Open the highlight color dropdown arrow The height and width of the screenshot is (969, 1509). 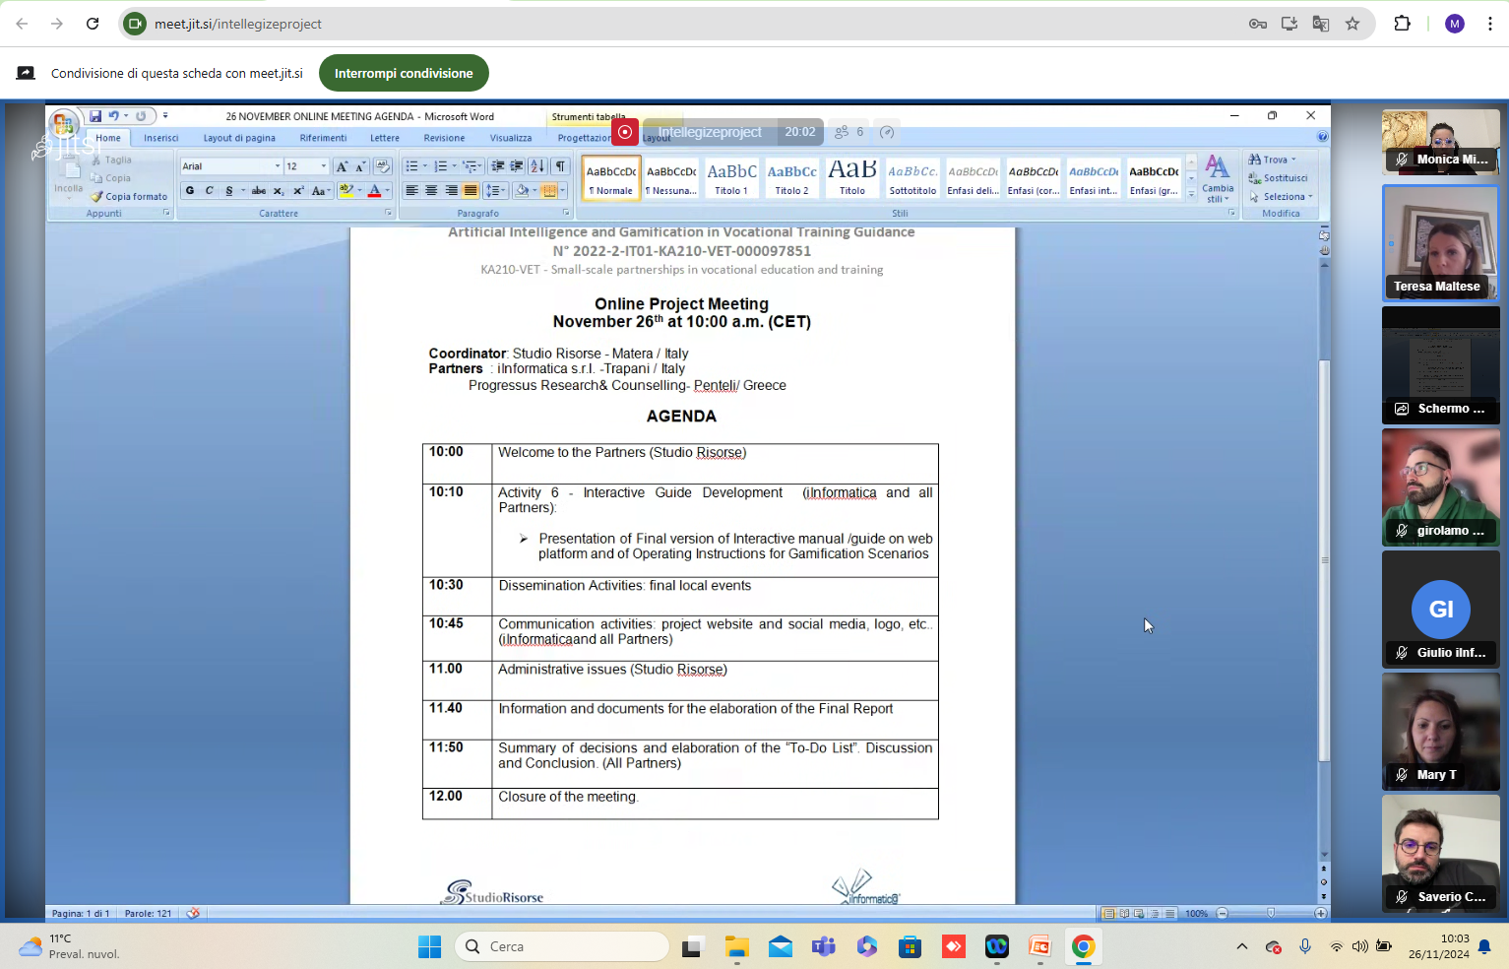359,191
